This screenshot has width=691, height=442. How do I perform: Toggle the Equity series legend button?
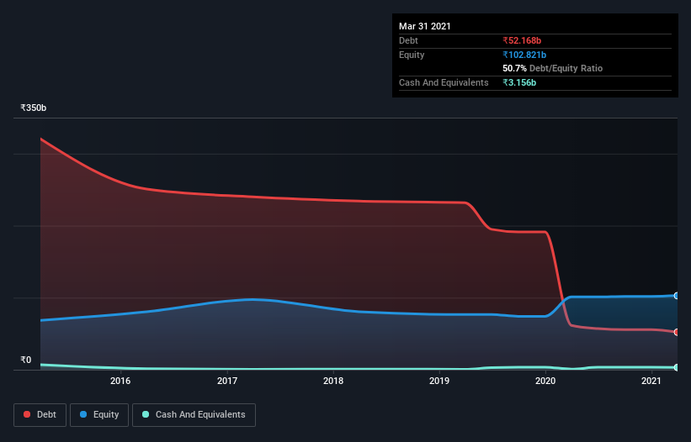pyautogui.click(x=99, y=415)
